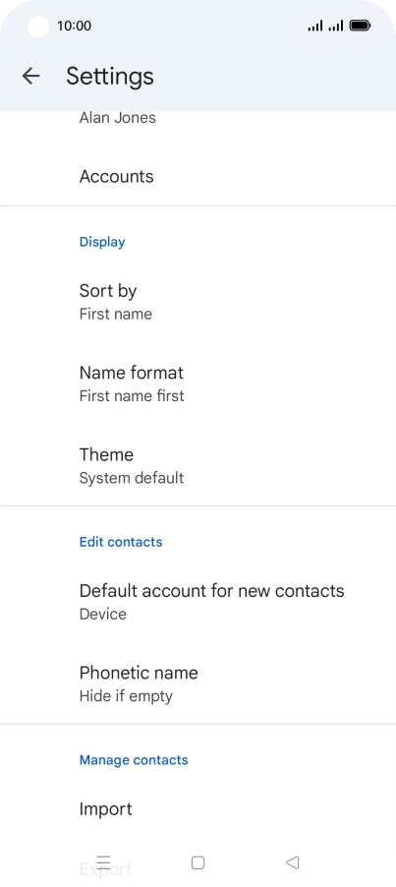Tap the first signal strength icon

tap(315, 26)
